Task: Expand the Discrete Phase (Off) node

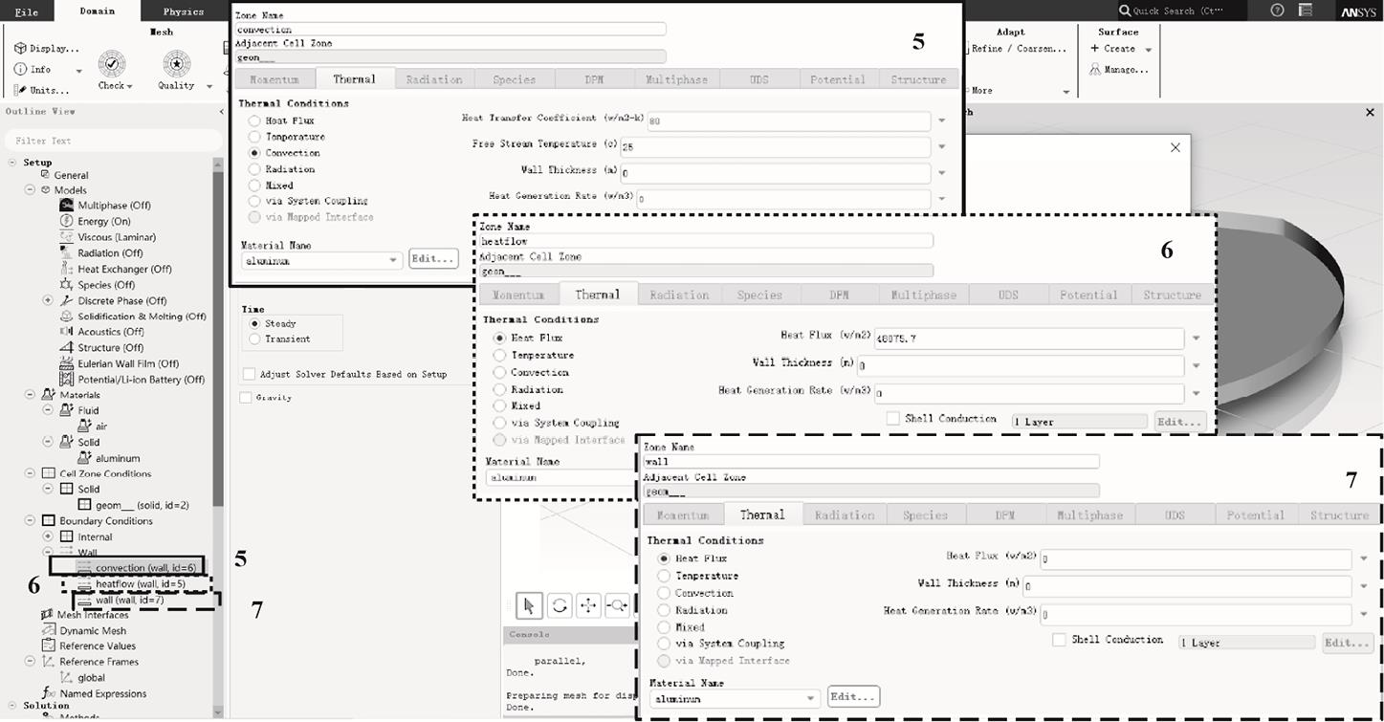Action: coord(48,300)
